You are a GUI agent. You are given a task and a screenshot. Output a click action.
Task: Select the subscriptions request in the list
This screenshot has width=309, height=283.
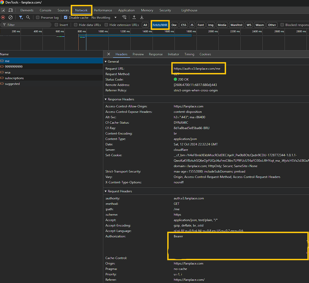14,78
